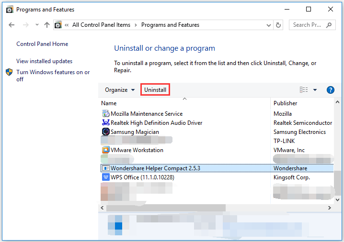Viewport: 344px width, 242px height.
Task: Click the Uninstall button in toolbar
Action: point(155,90)
